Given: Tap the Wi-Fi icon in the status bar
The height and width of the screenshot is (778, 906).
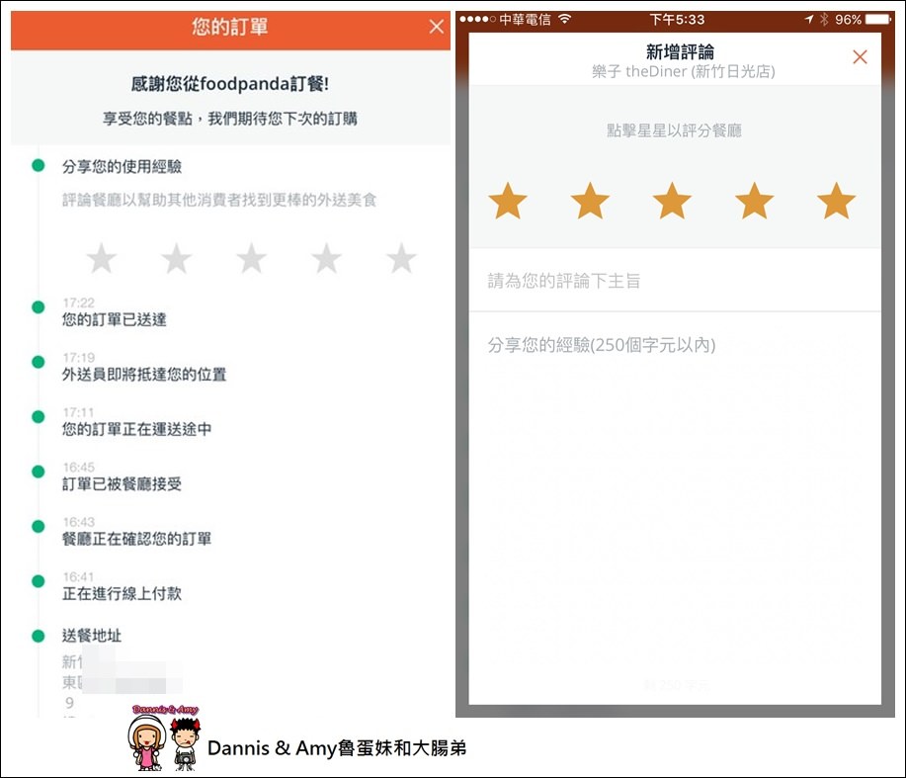Looking at the screenshot, I should (x=564, y=19).
